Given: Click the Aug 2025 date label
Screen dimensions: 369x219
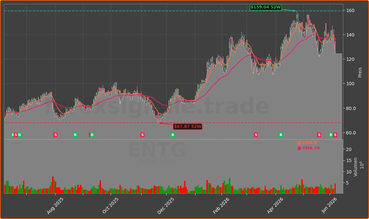Looking at the screenshot, I should point(55,206).
